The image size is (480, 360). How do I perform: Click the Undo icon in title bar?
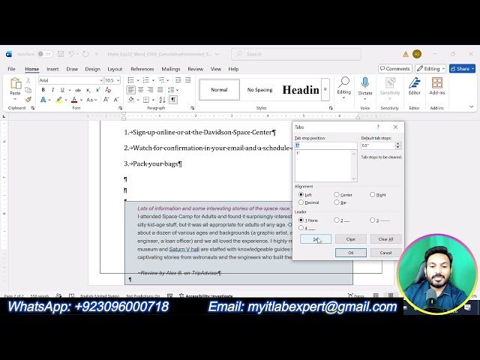(x=71, y=54)
